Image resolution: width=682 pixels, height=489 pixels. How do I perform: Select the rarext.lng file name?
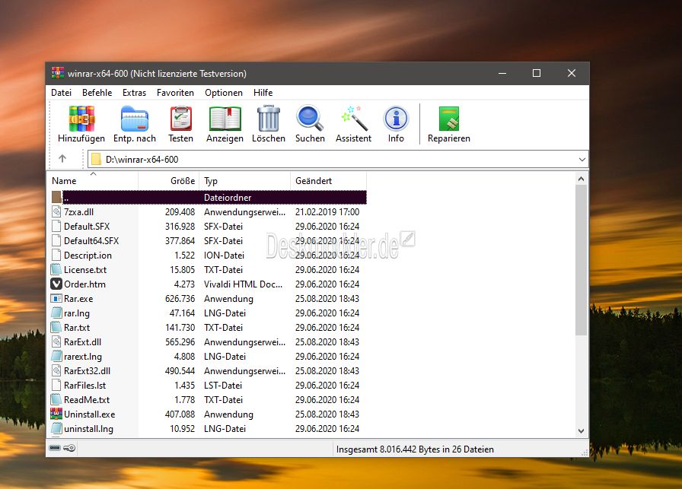pyautogui.click(x=83, y=357)
